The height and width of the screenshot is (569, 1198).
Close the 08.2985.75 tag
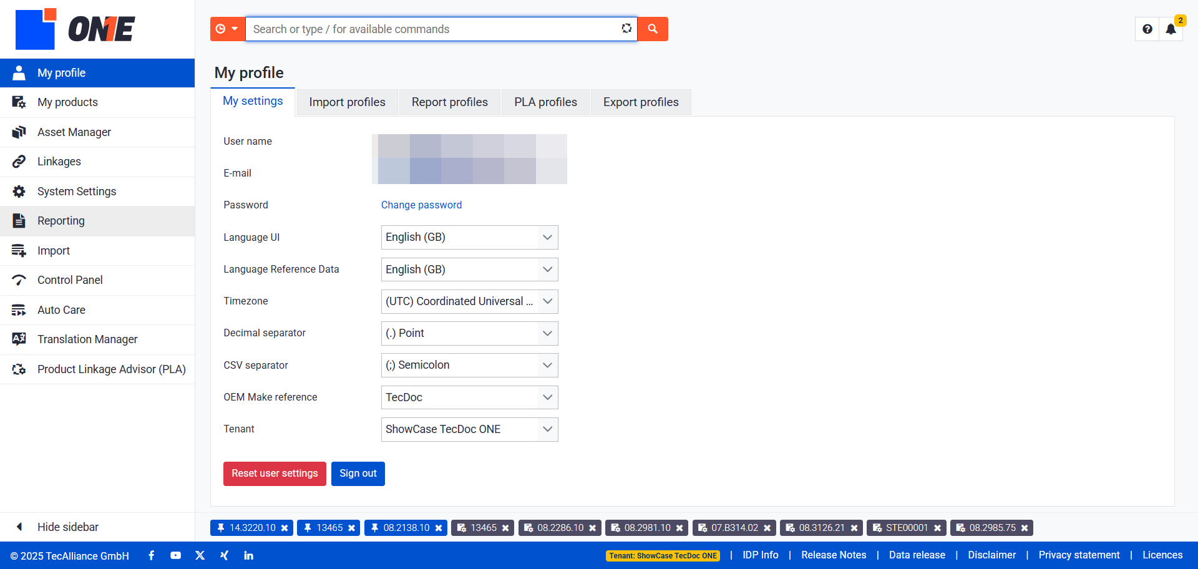coord(1025,528)
